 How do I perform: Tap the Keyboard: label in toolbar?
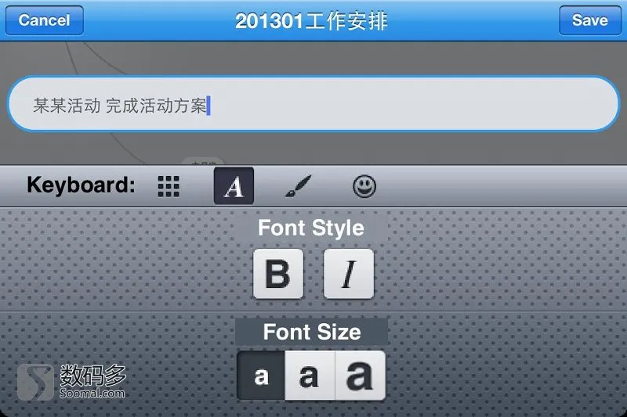coord(81,185)
